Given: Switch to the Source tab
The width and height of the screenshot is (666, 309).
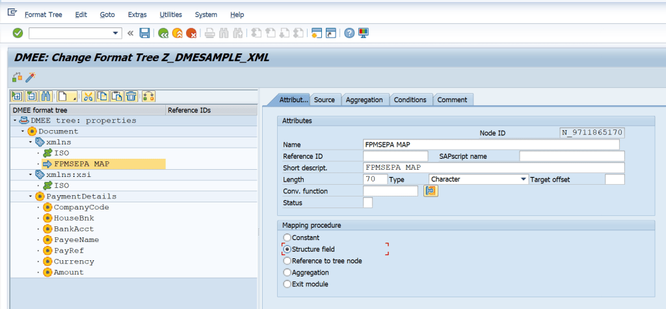Looking at the screenshot, I should click(x=325, y=100).
